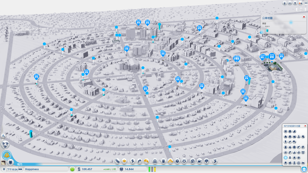Toggle the Crime gun data map
Image resolution: width=308 pixels, height=173 pixels.
[298, 147]
